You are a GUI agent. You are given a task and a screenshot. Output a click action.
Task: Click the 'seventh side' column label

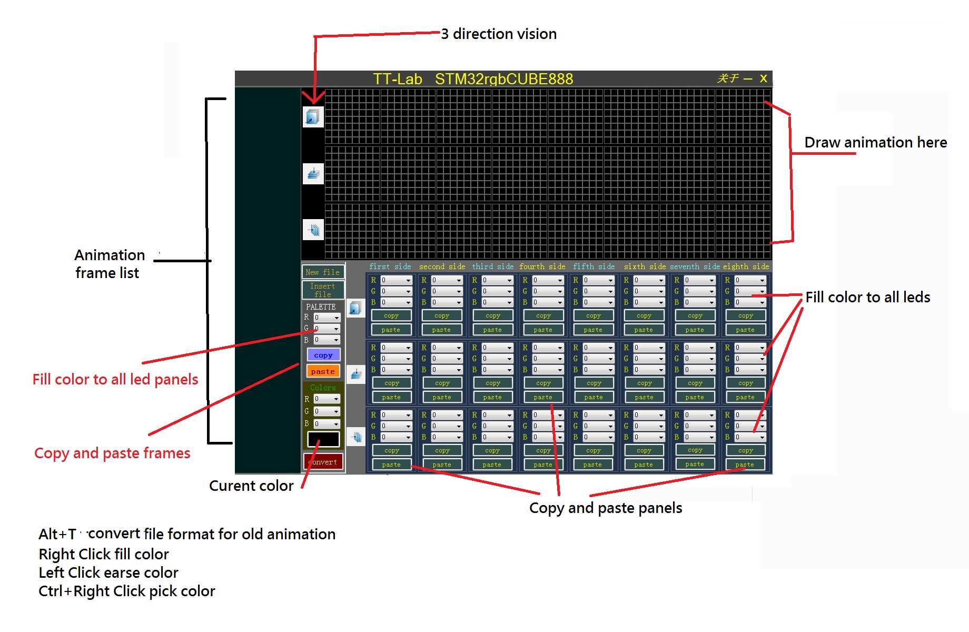tap(695, 266)
